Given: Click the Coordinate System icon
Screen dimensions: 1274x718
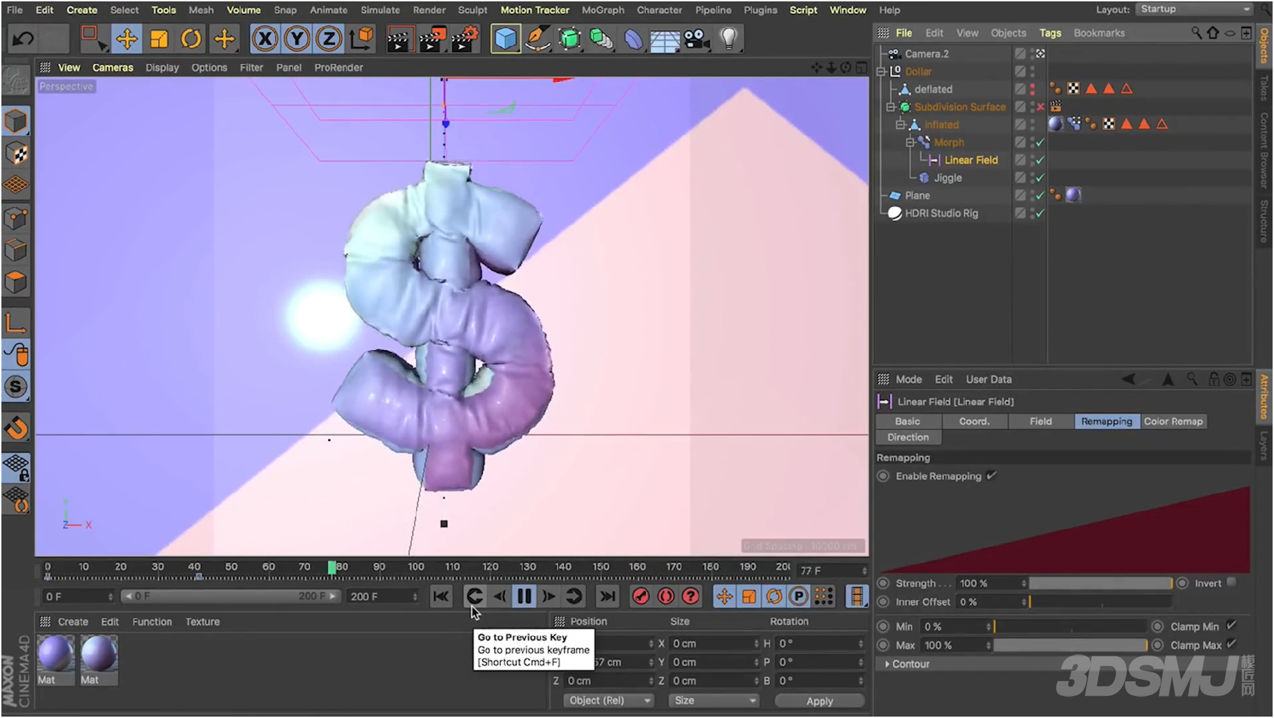Looking at the screenshot, I should coord(361,39).
